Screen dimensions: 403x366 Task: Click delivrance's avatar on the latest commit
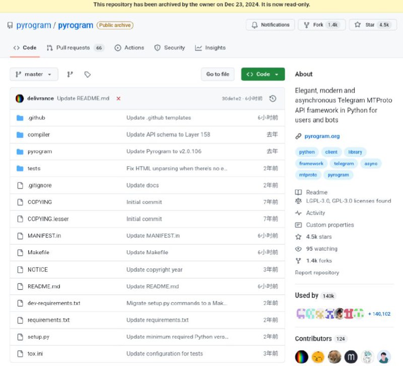point(21,98)
